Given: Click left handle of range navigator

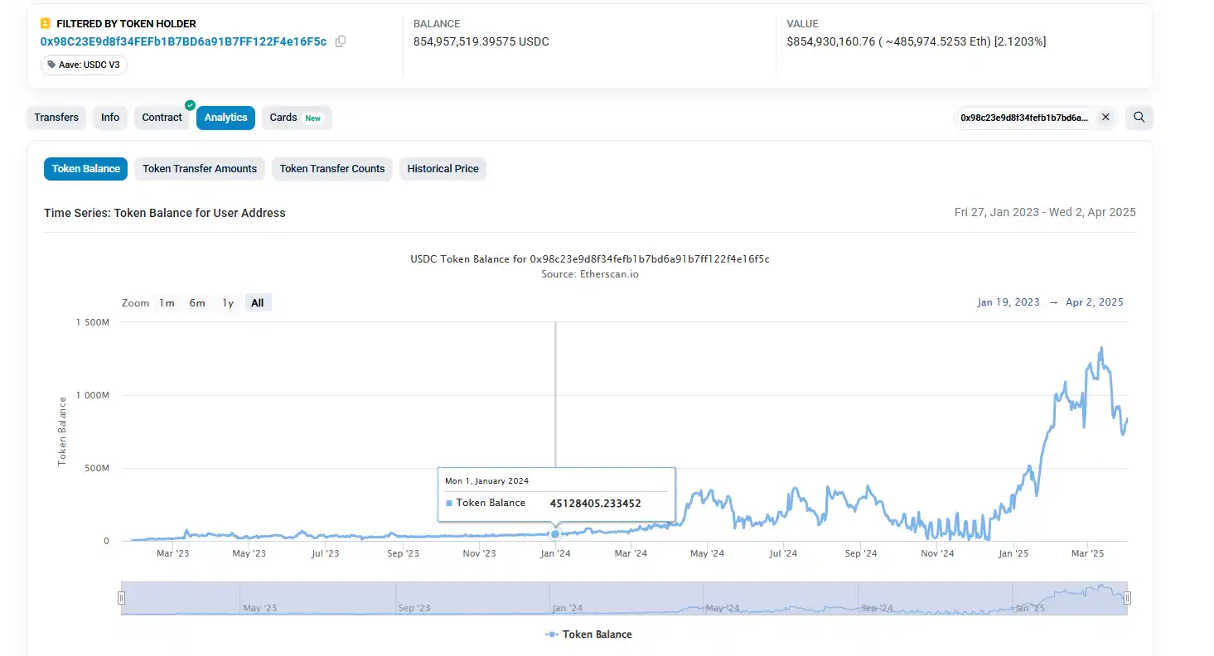Looking at the screenshot, I should 122,598.
